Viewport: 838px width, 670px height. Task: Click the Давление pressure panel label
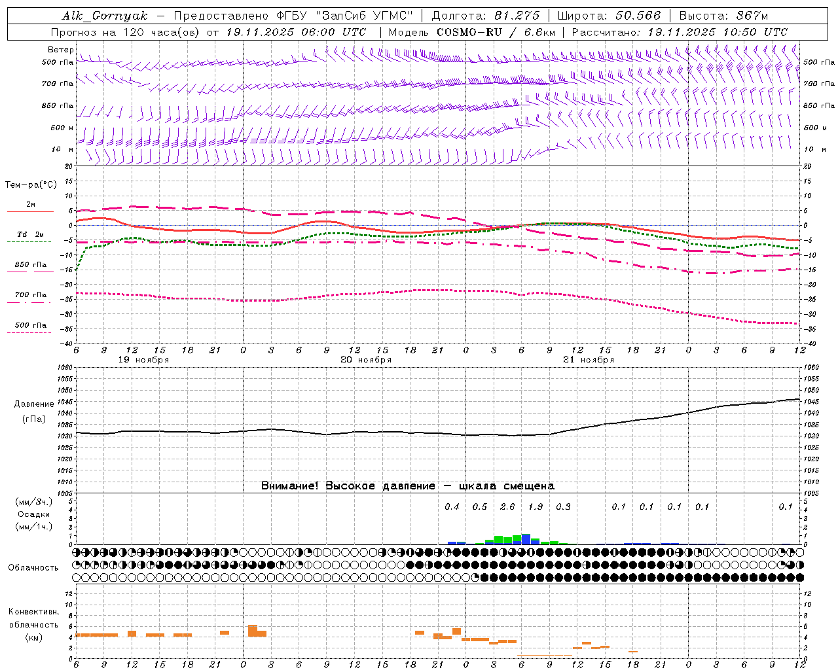point(34,404)
